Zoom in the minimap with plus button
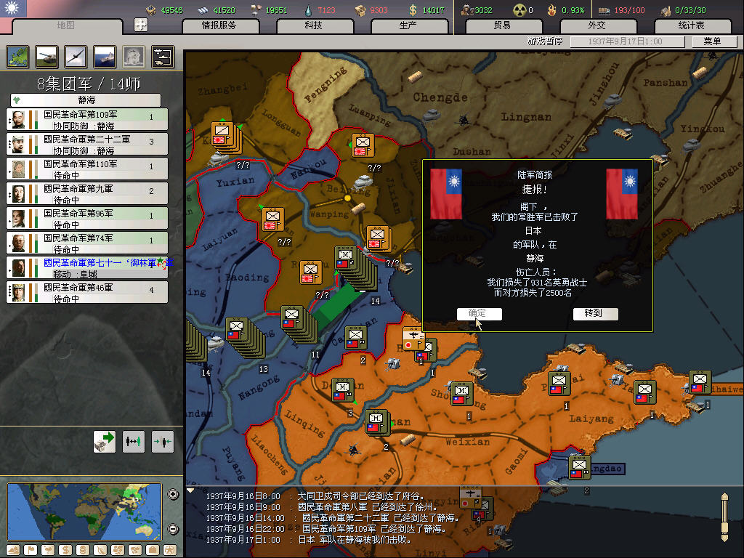The width and height of the screenshot is (744, 558). point(173,494)
